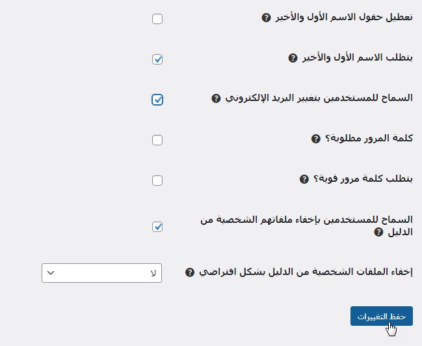Click help icon beside password required option
The height and width of the screenshot is (346, 422).
pyautogui.click(x=316, y=139)
